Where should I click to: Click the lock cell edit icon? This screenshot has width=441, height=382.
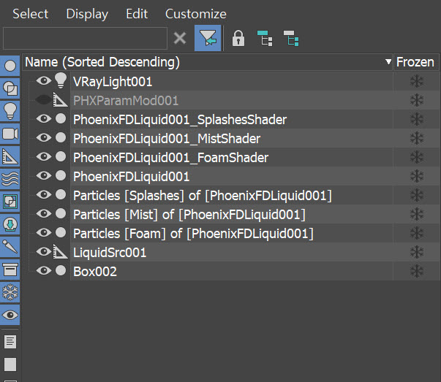coord(238,38)
